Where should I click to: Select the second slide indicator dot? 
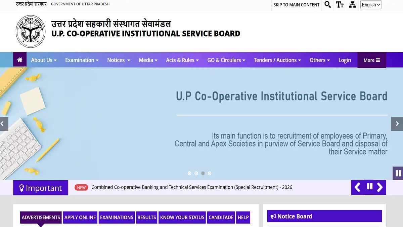[x=196, y=173]
